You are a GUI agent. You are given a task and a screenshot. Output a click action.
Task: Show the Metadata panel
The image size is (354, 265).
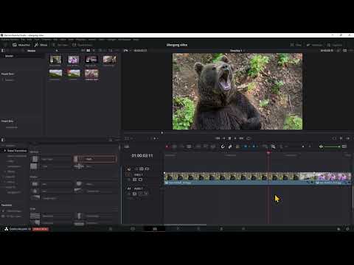[x=314, y=45]
